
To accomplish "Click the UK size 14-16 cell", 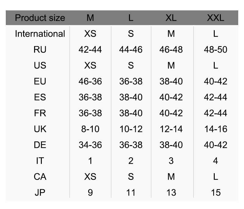I will pos(215,129).
